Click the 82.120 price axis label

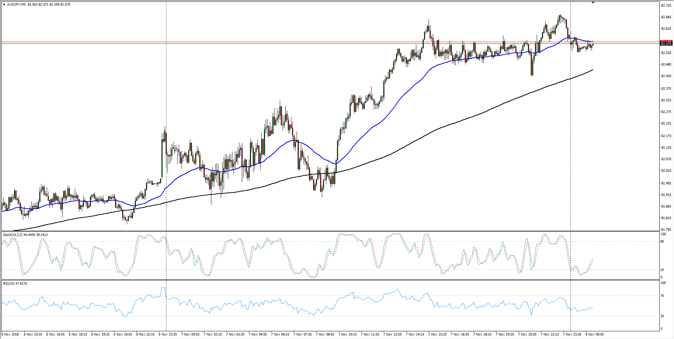click(x=666, y=148)
